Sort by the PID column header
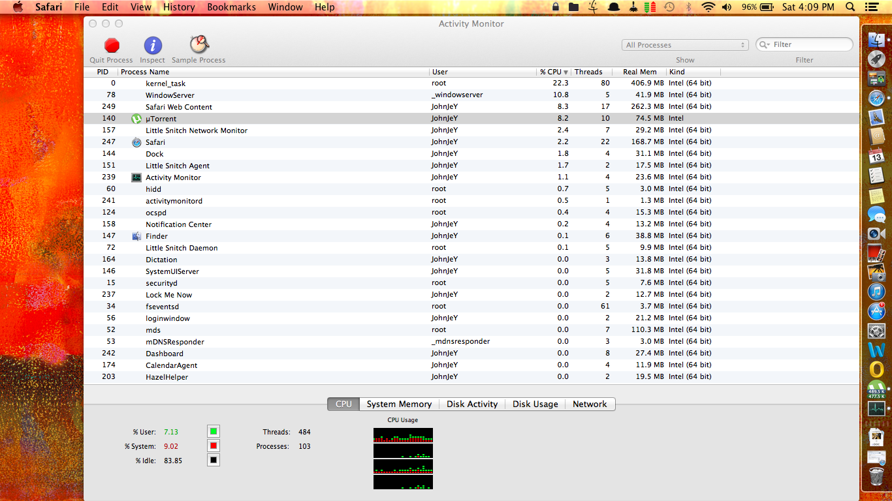 click(x=102, y=72)
